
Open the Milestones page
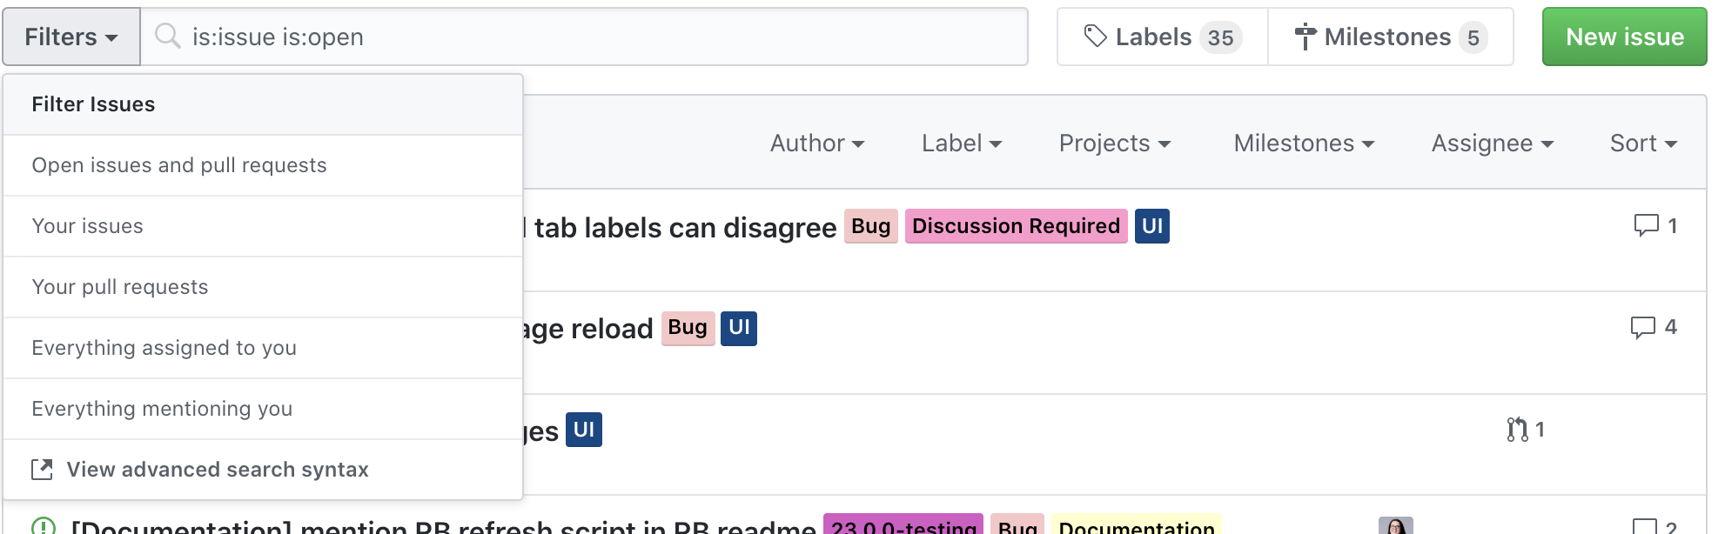(1391, 37)
